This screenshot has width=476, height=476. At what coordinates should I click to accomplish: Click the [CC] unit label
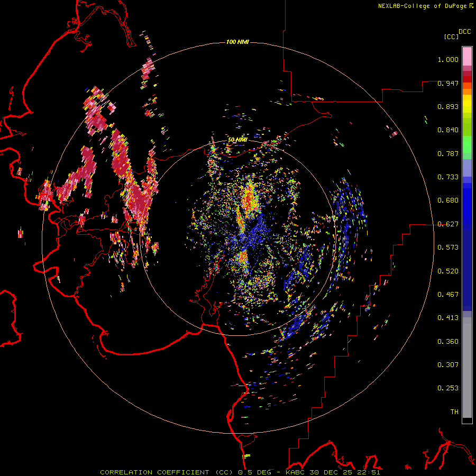tap(451, 36)
